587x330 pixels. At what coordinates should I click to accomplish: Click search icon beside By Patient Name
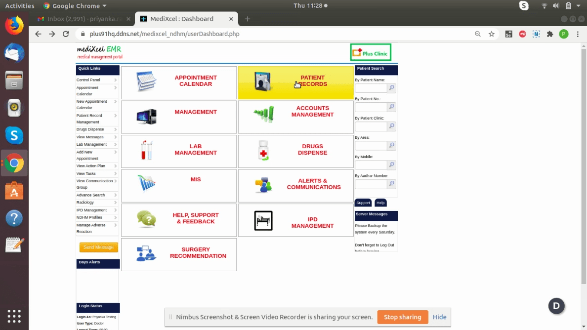[x=391, y=88]
